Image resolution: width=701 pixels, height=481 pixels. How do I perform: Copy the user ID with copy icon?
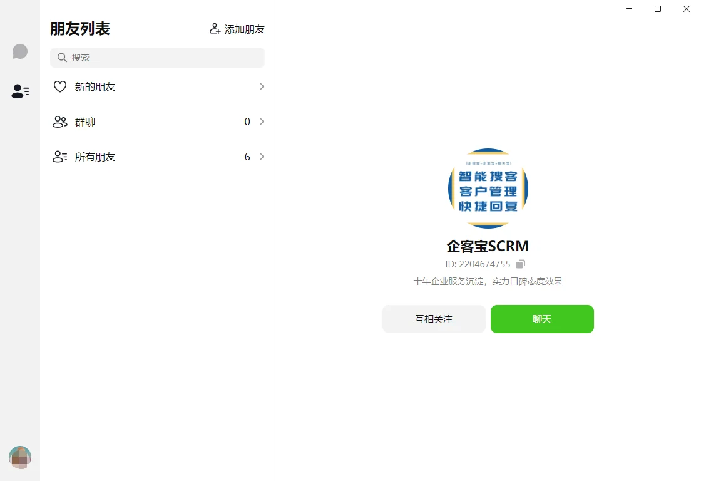click(x=520, y=264)
